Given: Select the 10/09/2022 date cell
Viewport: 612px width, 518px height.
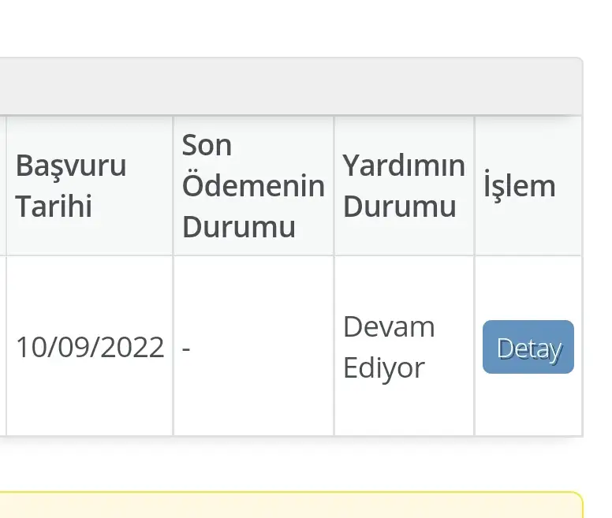Looking at the screenshot, I should point(89,345).
